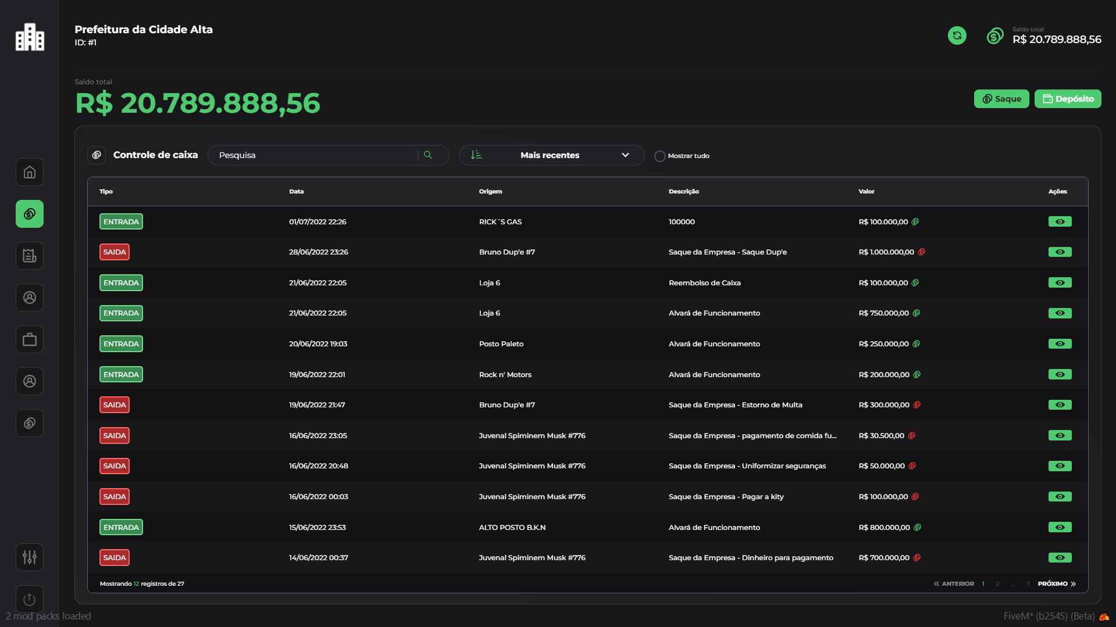View details of RICK´S GAS entry
This screenshot has height=627, width=1116.
click(x=1060, y=222)
